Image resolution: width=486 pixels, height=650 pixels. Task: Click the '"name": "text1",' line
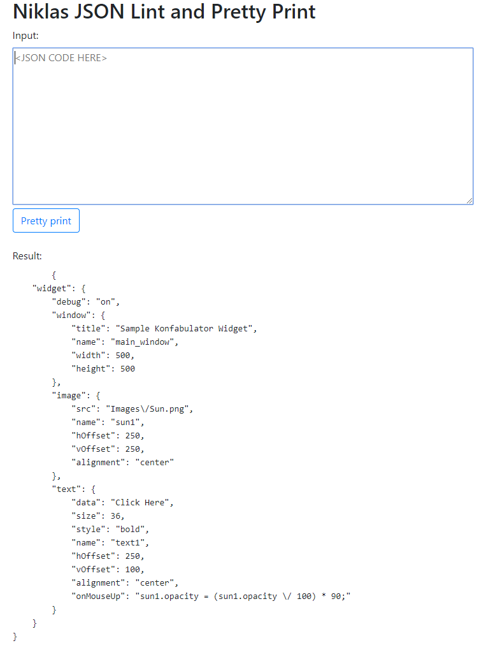(x=110, y=543)
